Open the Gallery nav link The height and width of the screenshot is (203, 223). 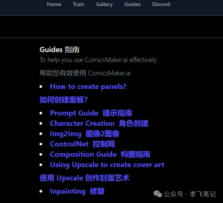pyautogui.click(x=104, y=4)
